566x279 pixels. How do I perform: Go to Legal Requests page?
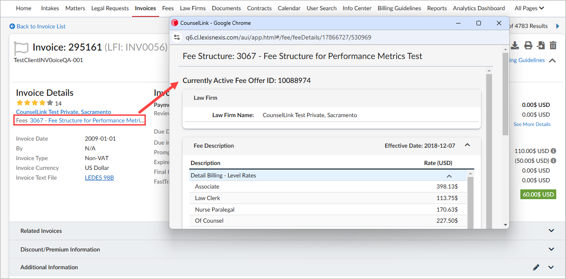tap(110, 8)
